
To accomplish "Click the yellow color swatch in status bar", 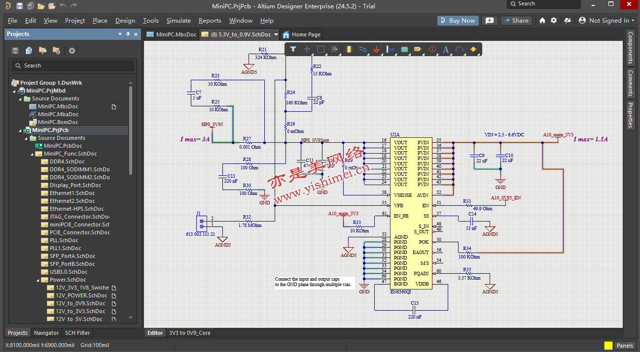I will (608, 346).
